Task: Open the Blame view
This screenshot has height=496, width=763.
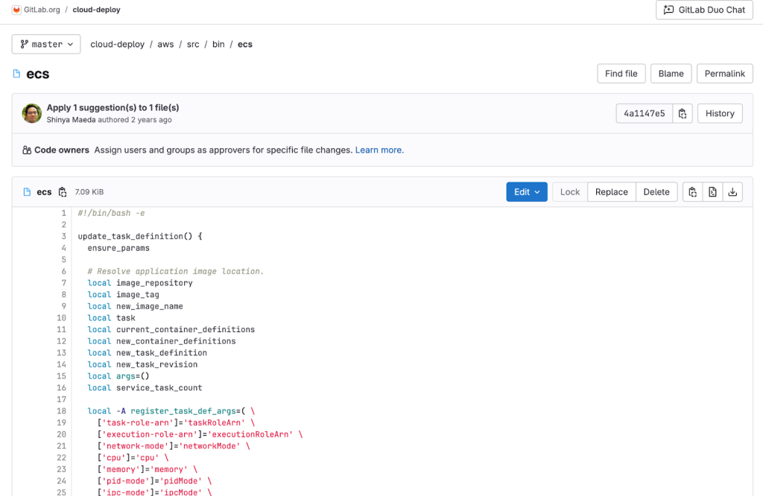Action: (671, 73)
